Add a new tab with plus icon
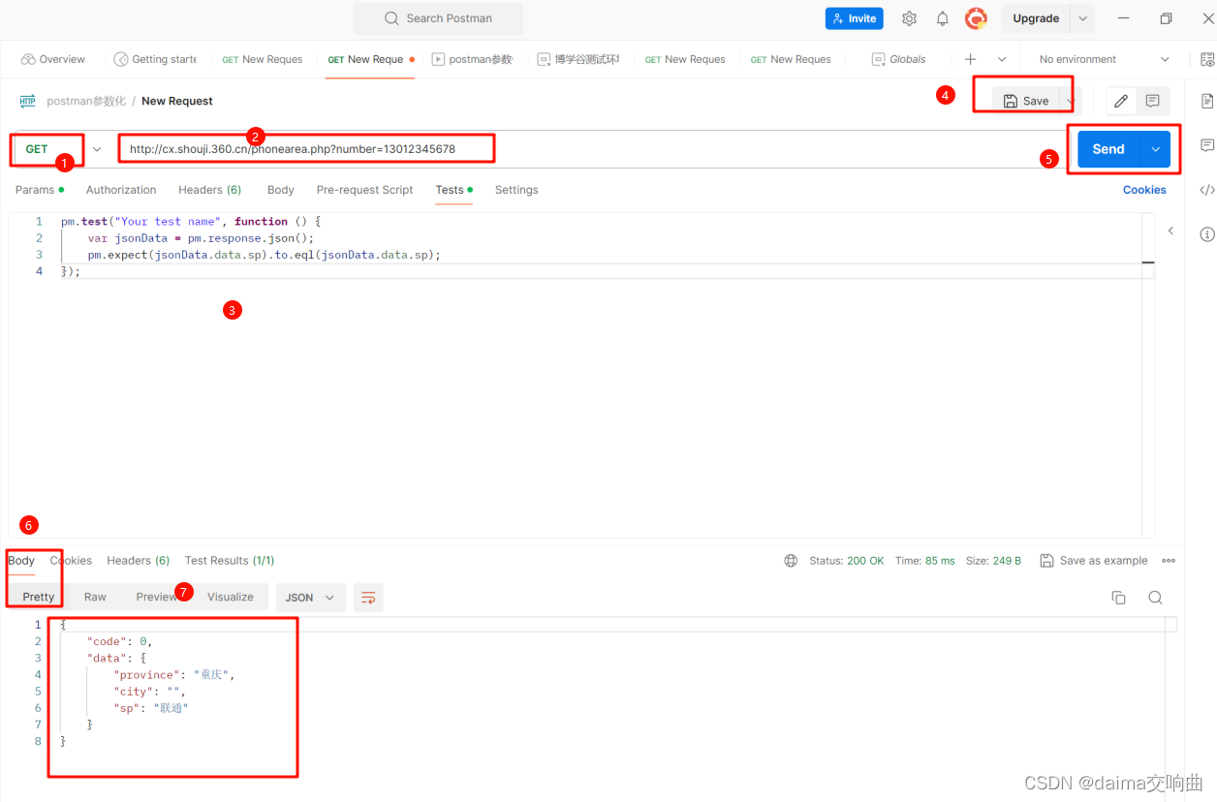1217x802 pixels. (970, 59)
